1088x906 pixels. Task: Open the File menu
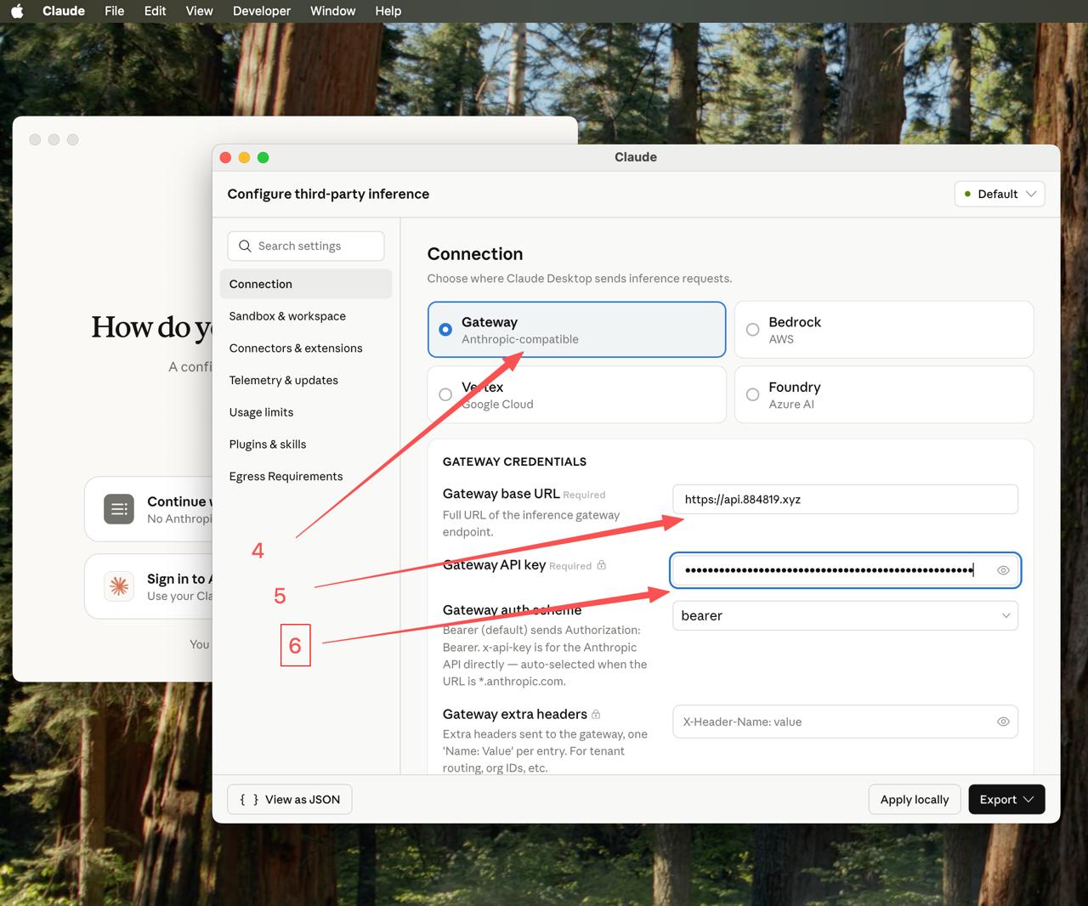coord(115,11)
